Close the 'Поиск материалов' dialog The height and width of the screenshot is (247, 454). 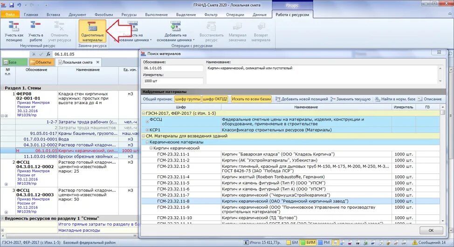pyautogui.click(x=439, y=52)
